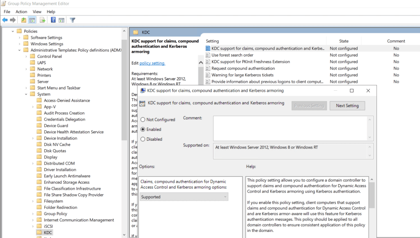Click the Back arrow in the toolbar
The height and width of the screenshot is (238, 420).
(5, 20)
